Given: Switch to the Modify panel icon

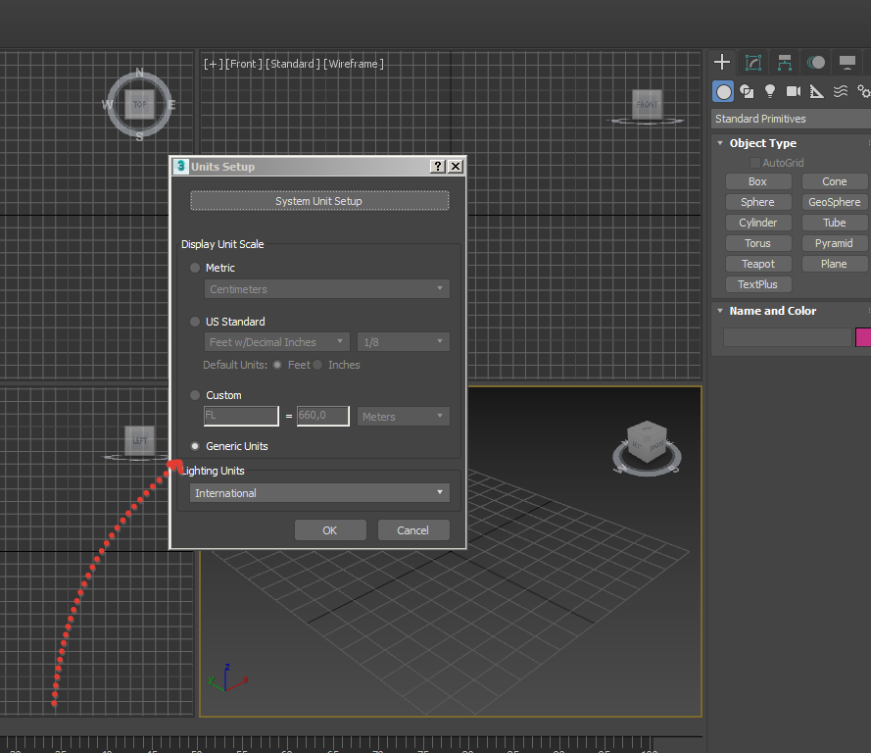Looking at the screenshot, I should point(753,62).
